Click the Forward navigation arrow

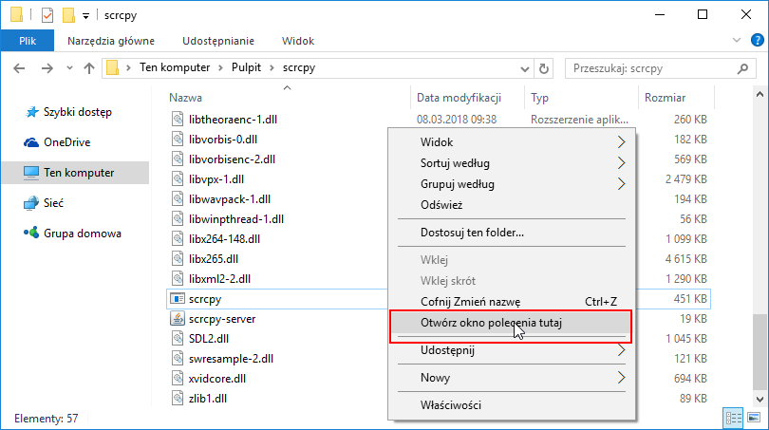(47, 68)
